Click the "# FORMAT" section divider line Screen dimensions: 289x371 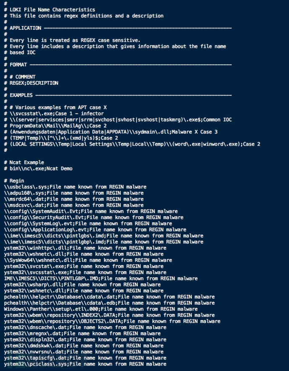(117, 65)
